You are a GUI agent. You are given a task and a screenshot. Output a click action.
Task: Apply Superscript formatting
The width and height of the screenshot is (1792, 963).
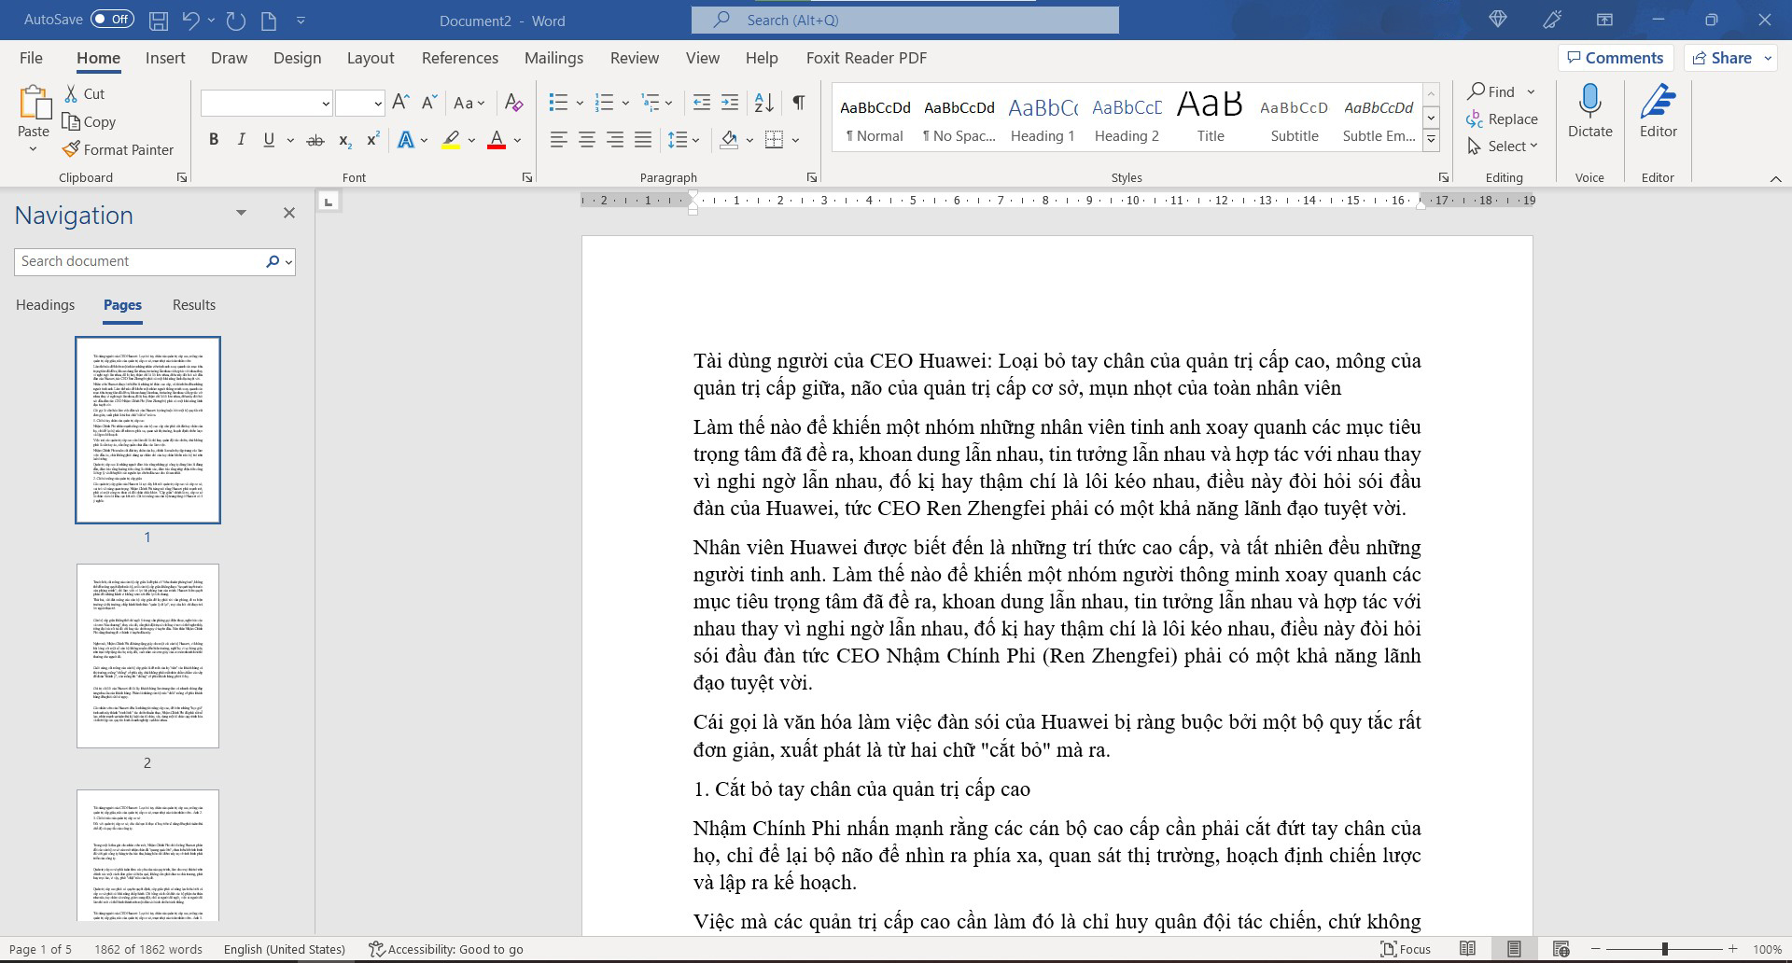point(372,140)
